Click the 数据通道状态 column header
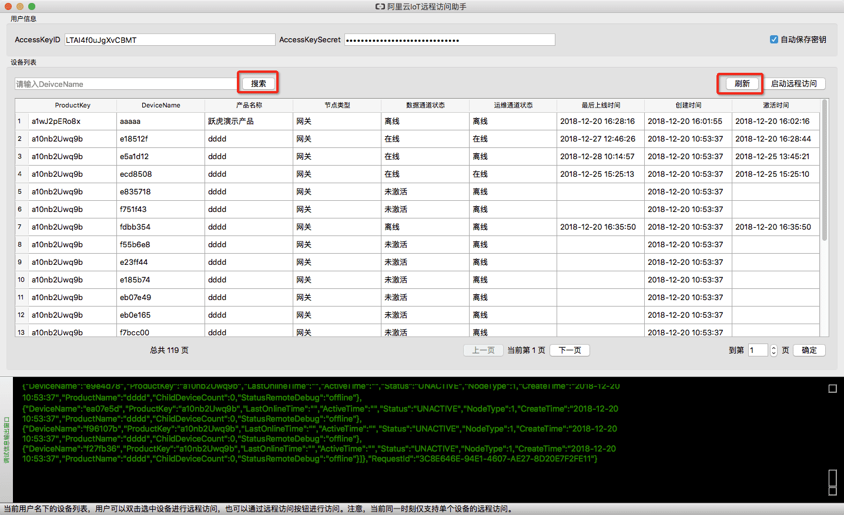Viewport: 844px width, 515px height. (x=426, y=105)
